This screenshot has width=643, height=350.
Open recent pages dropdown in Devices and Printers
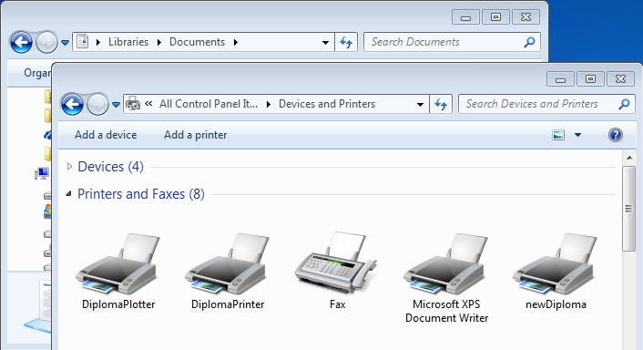tap(116, 105)
